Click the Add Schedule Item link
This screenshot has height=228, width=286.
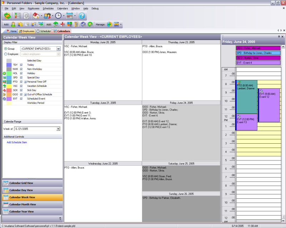17,142
